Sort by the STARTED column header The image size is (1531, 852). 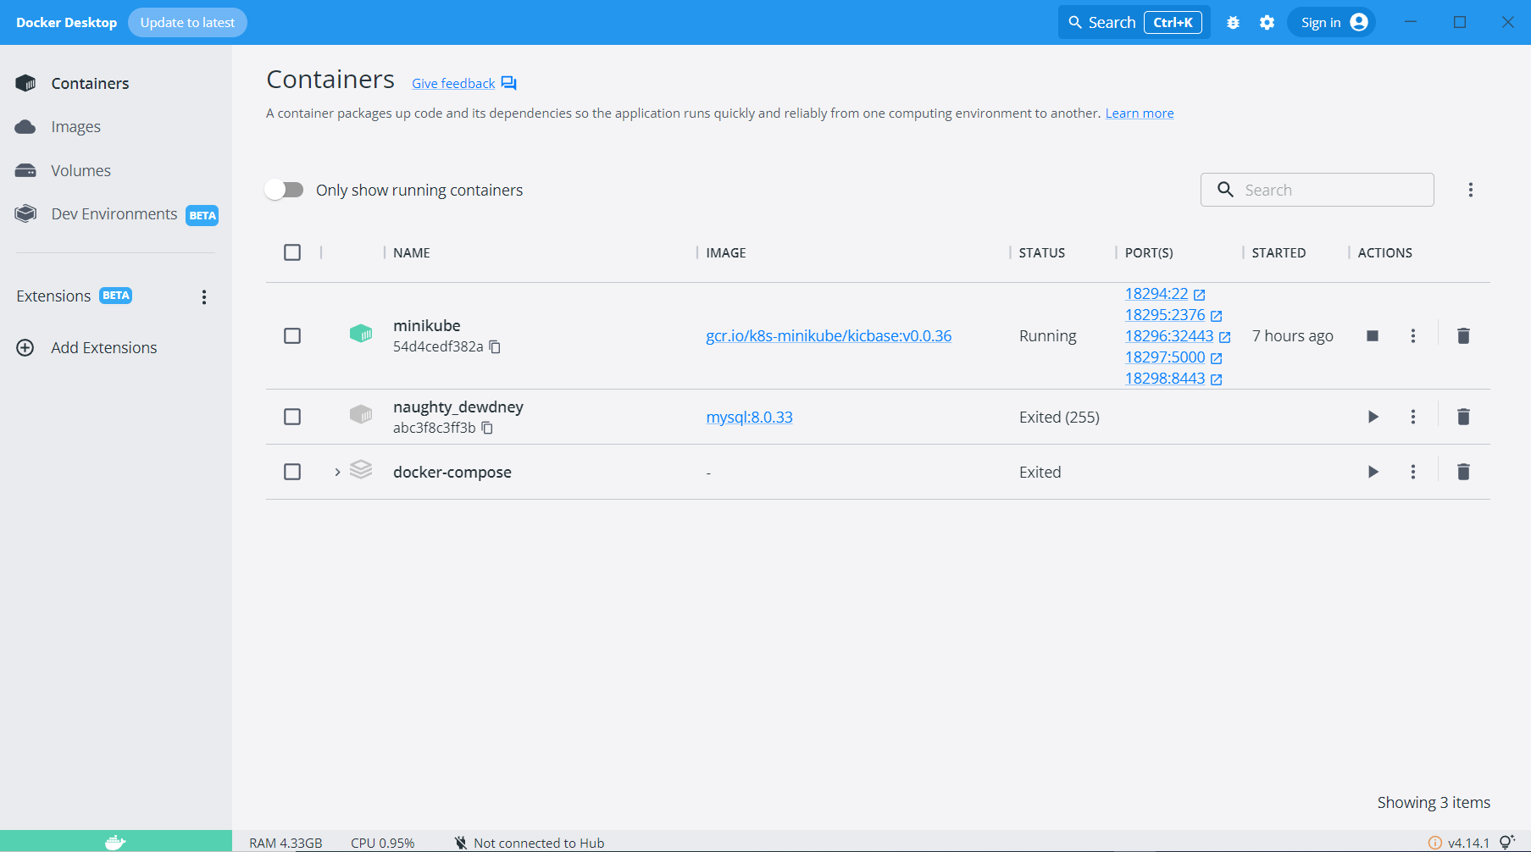click(1279, 253)
